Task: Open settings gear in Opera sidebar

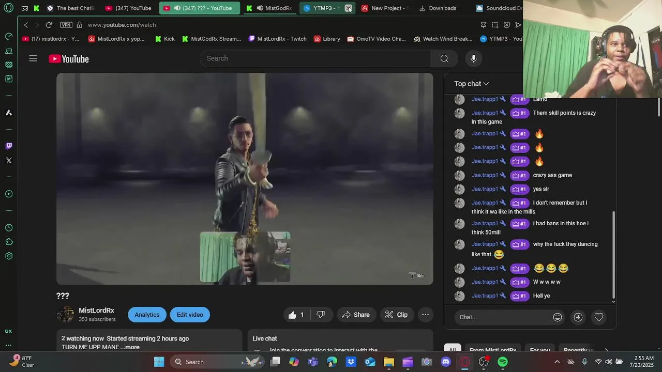Action: point(9,256)
